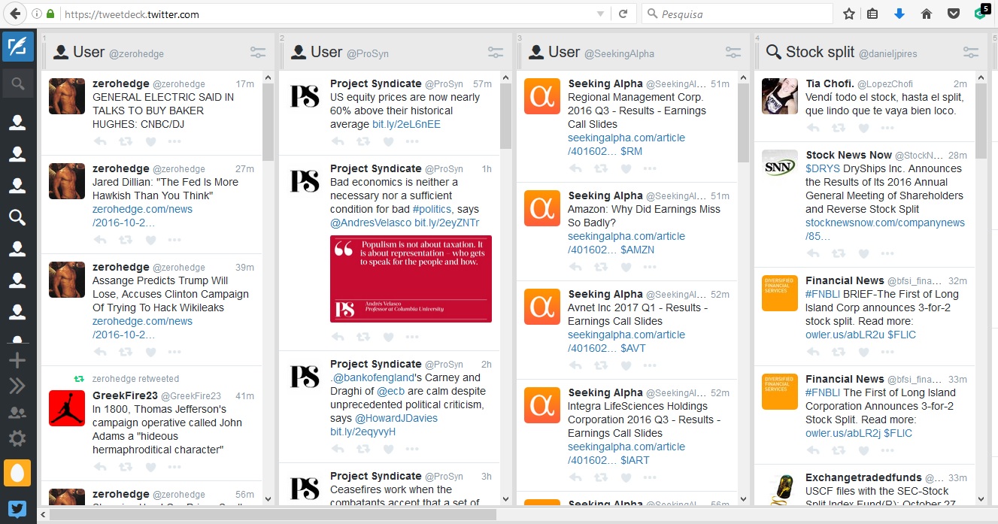Like the Bad economics tweet
Image resolution: width=998 pixels, height=524 pixels.
(x=388, y=337)
